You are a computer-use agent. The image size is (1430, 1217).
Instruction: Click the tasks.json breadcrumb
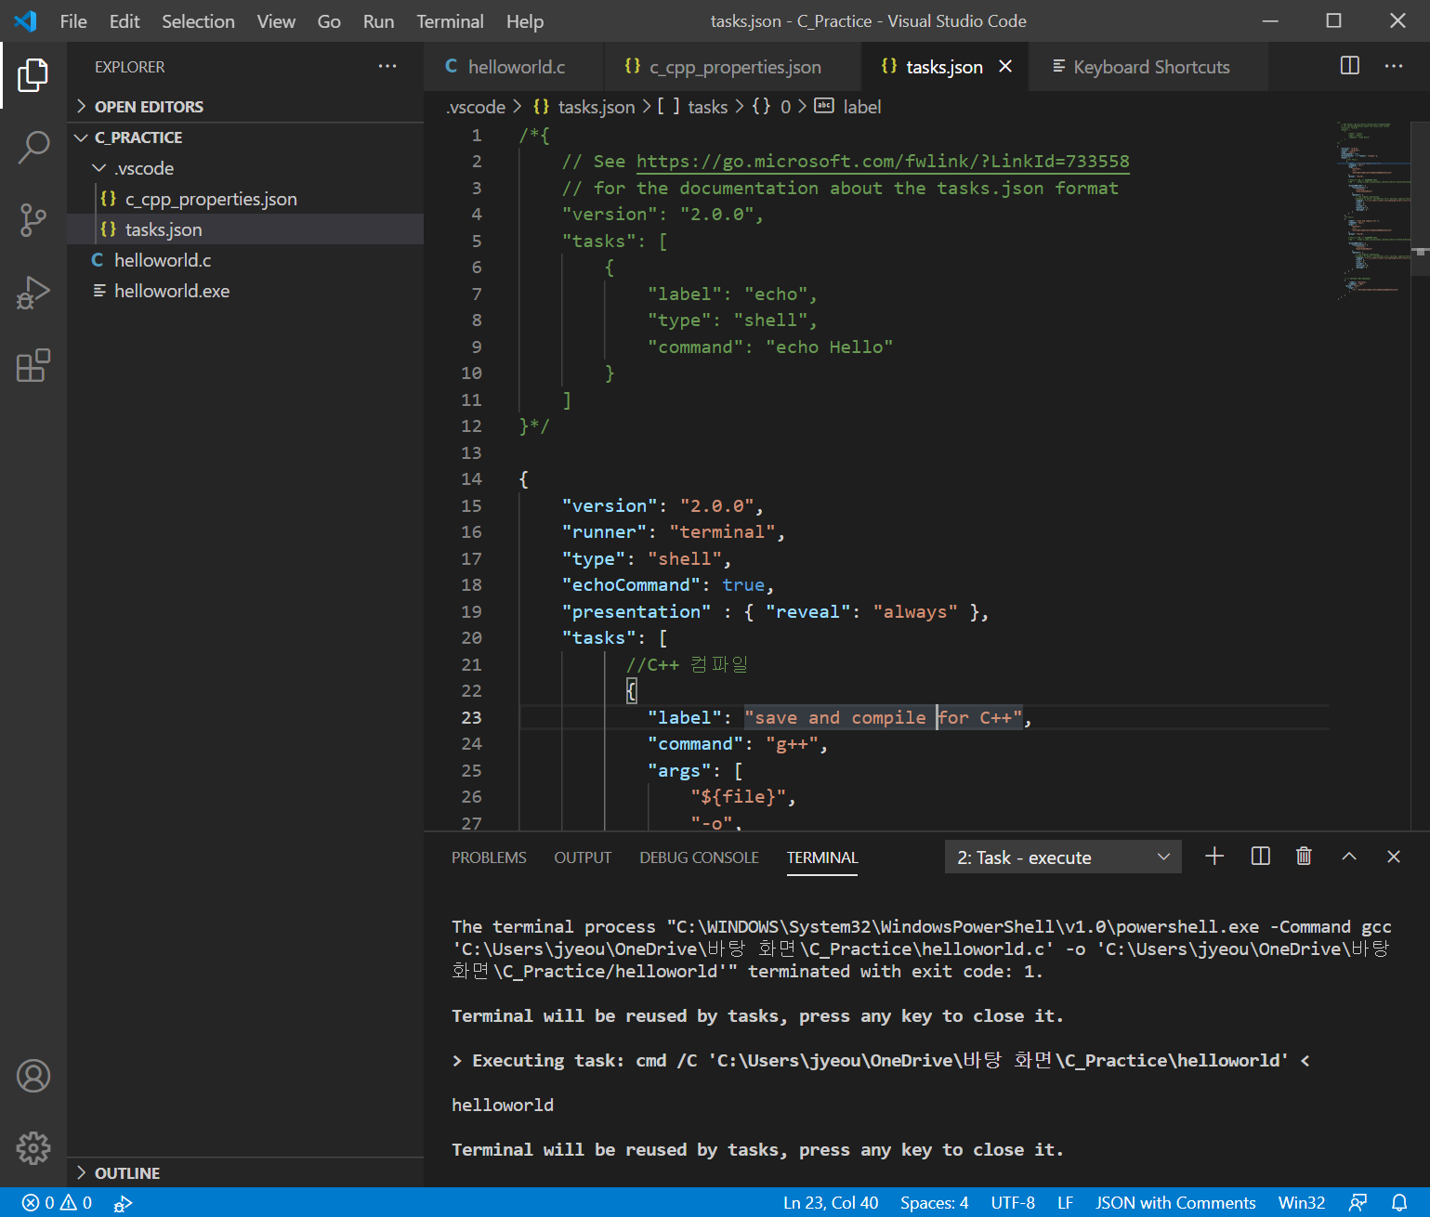point(584,107)
